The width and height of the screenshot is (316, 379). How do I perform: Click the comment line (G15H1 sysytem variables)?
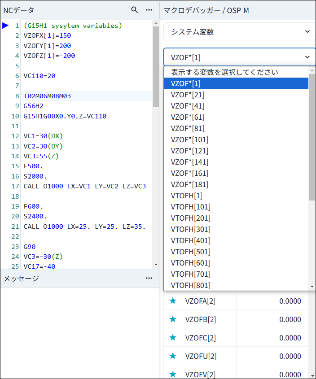(x=73, y=26)
